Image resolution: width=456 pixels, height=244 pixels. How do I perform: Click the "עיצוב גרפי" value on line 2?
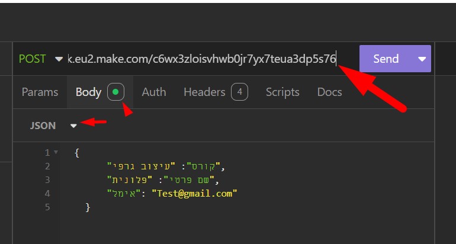click(142, 166)
